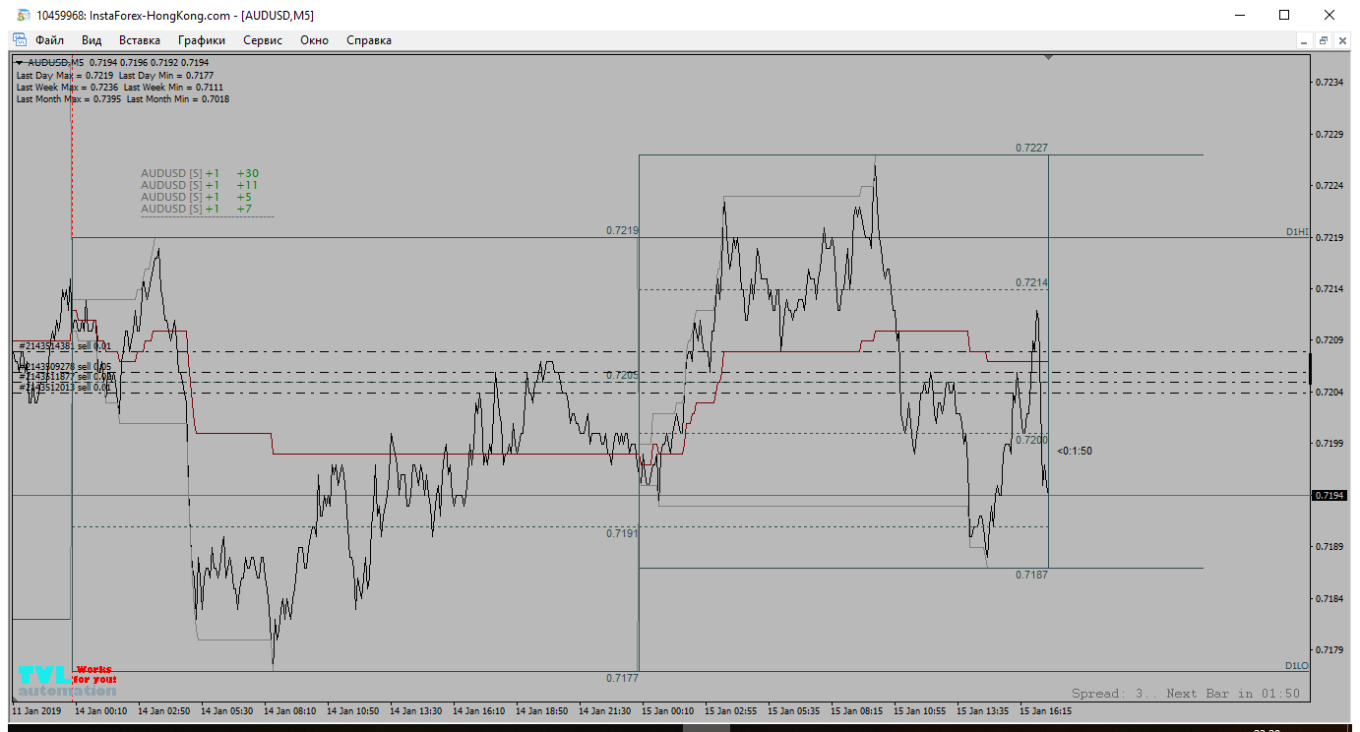
Task: Close the AUDUSD chart child window
Action: [1343, 40]
